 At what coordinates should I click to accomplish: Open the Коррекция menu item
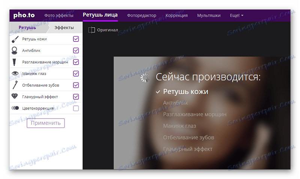click(x=177, y=15)
